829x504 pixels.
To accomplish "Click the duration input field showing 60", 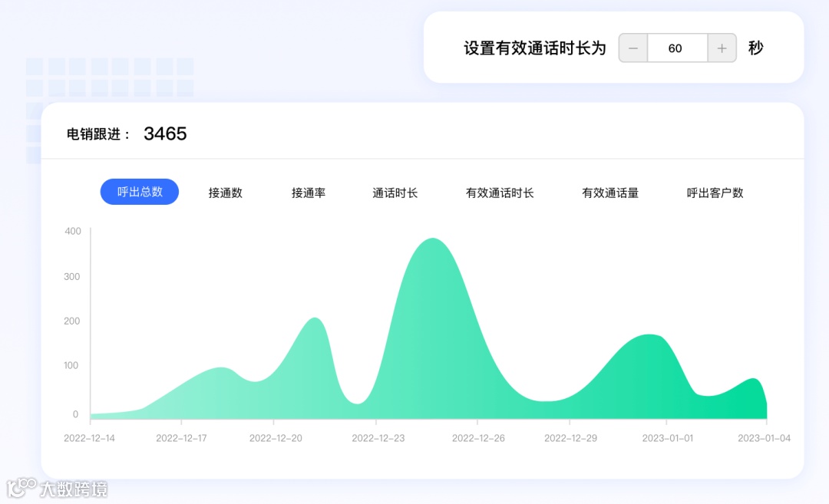I will [676, 48].
